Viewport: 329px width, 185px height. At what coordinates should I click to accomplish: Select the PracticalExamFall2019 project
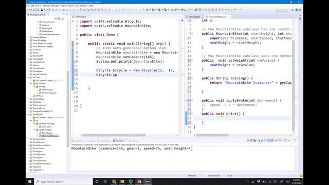pyautogui.click(x=43, y=111)
